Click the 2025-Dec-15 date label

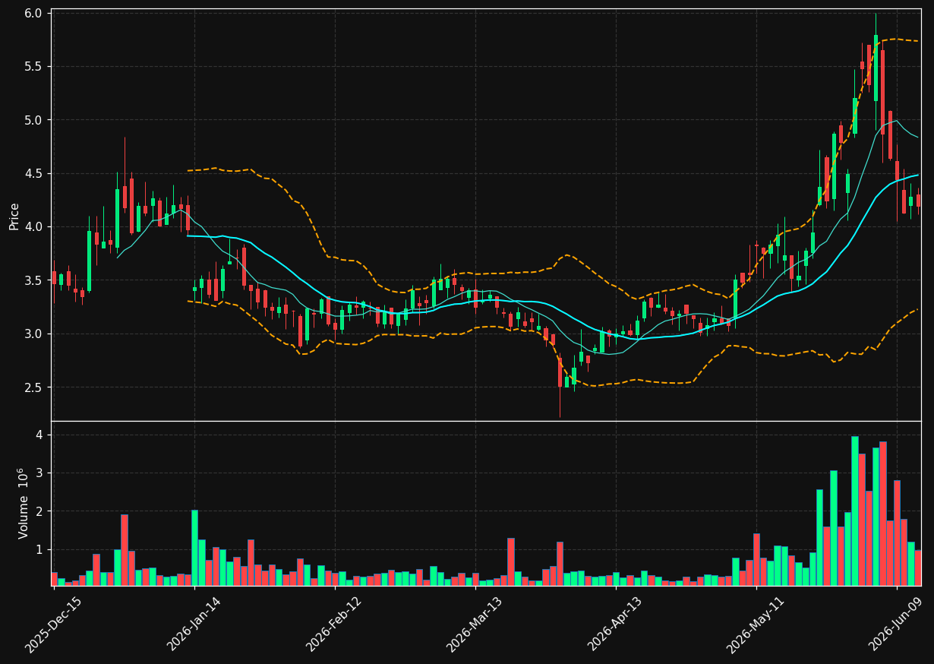coord(53,624)
